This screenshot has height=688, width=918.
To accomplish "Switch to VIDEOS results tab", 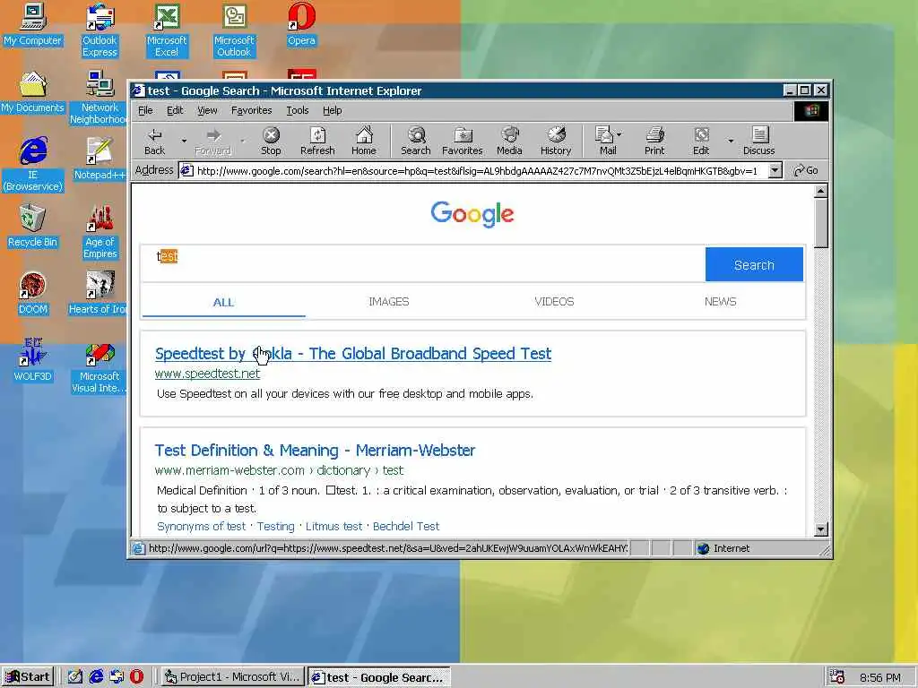I will pyautogui.click(x=554, y=302).
